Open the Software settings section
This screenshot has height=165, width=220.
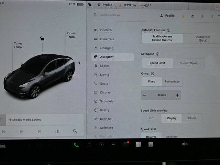pos(112,128)
